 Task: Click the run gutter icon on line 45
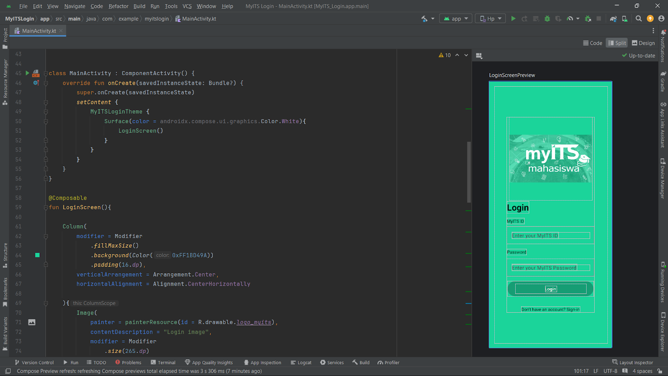coord(27,73)
